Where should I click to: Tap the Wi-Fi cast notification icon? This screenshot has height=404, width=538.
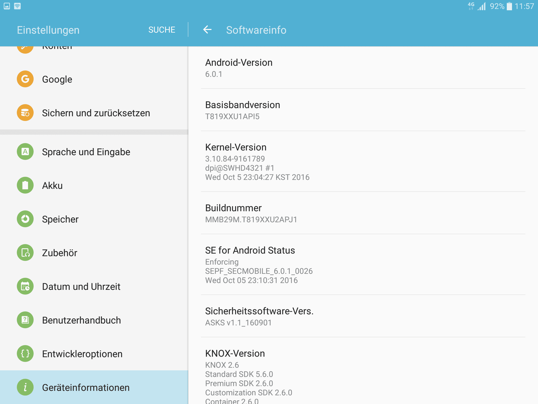[17, 6]
